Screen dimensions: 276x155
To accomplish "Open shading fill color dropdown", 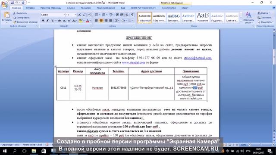I will click(126, 21).
